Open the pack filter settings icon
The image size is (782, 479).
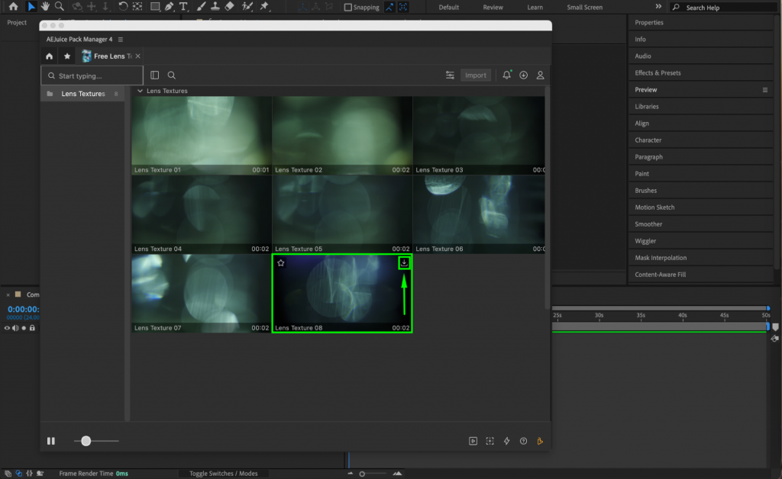450,75
